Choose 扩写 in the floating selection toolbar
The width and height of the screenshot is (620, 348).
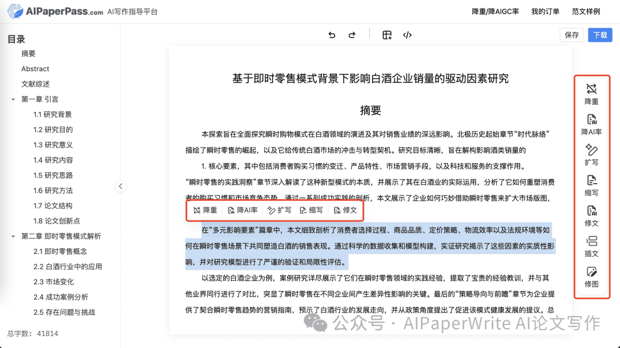pos(279,210)
